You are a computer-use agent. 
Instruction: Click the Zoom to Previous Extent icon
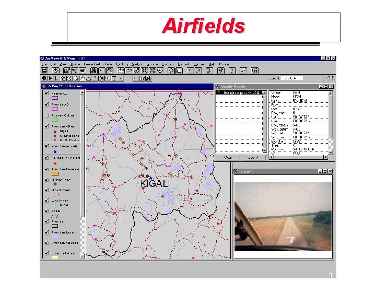[x=160, y=70]
